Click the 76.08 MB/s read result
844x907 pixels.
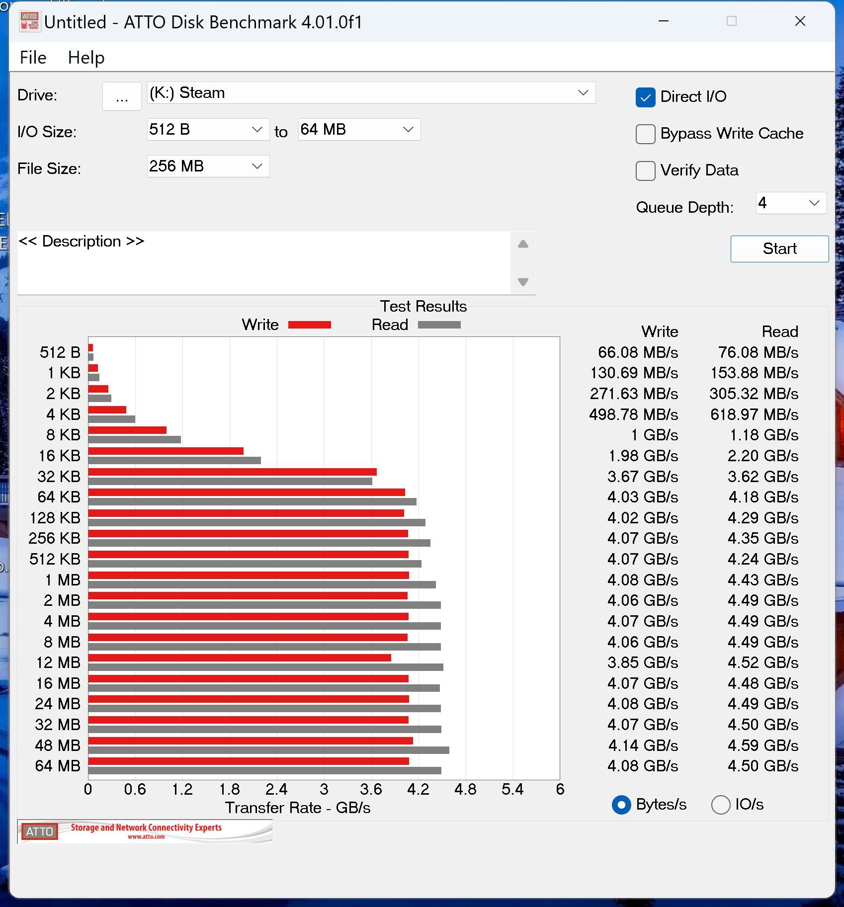pyautogui.click(x=759, y=352)
